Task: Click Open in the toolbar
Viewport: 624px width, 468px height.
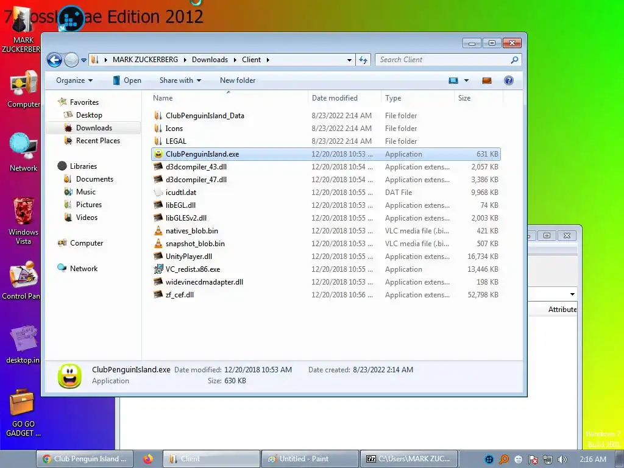Action: (127, 80)
